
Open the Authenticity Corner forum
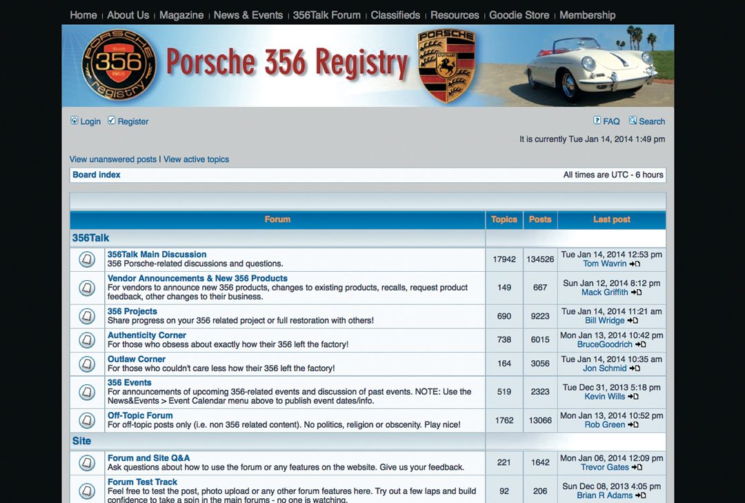coord(147,335)
